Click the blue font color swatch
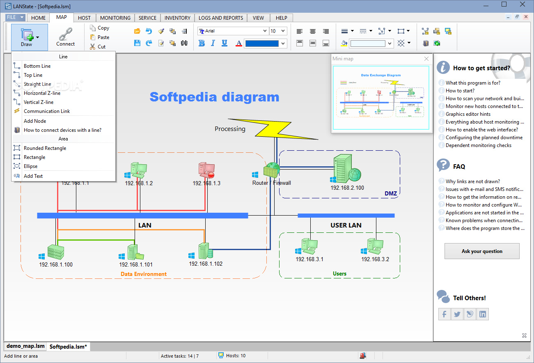The image size is (534, 363). (261, 43)
